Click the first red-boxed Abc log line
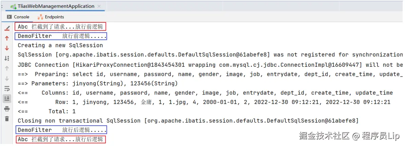The height and width of the screenshot is (146, 405). point(60,26)
